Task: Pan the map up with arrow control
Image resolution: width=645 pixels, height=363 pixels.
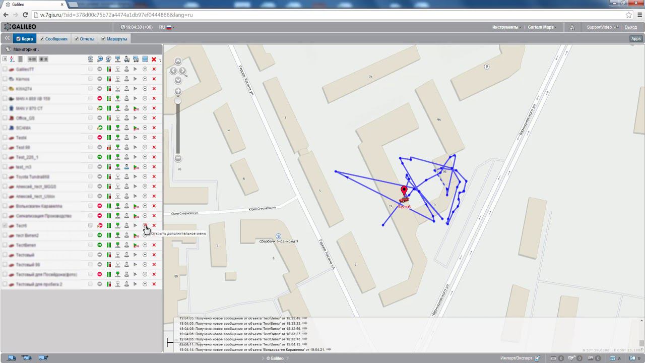Action: 178,62
